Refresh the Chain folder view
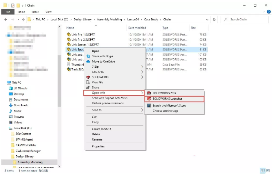Viewport: 272px width, 175px height. click(x=214, y=20)
